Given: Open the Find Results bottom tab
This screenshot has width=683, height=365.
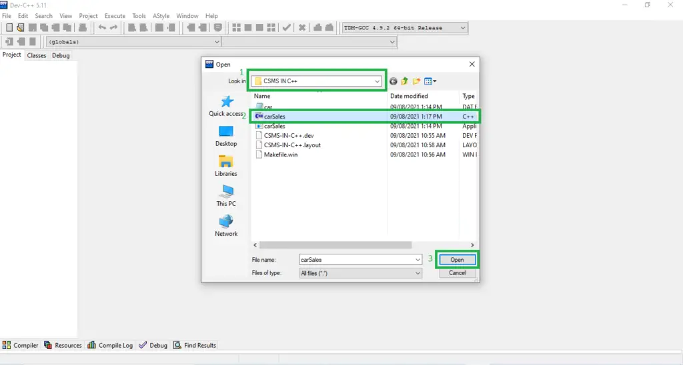Looking at the screenshot, I should click(x=195, y=345).
